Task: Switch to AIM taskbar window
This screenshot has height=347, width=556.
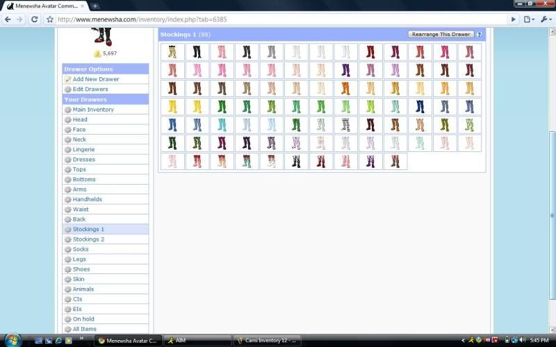Action: click(197, 341)
